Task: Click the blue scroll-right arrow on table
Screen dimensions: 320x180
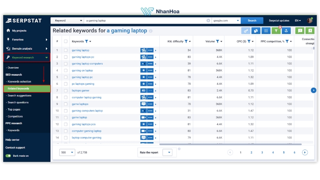Action: coord(314,90)
